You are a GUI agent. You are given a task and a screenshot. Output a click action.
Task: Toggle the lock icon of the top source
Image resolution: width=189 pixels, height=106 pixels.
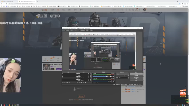pyautogui.click(x=90, y=74)
